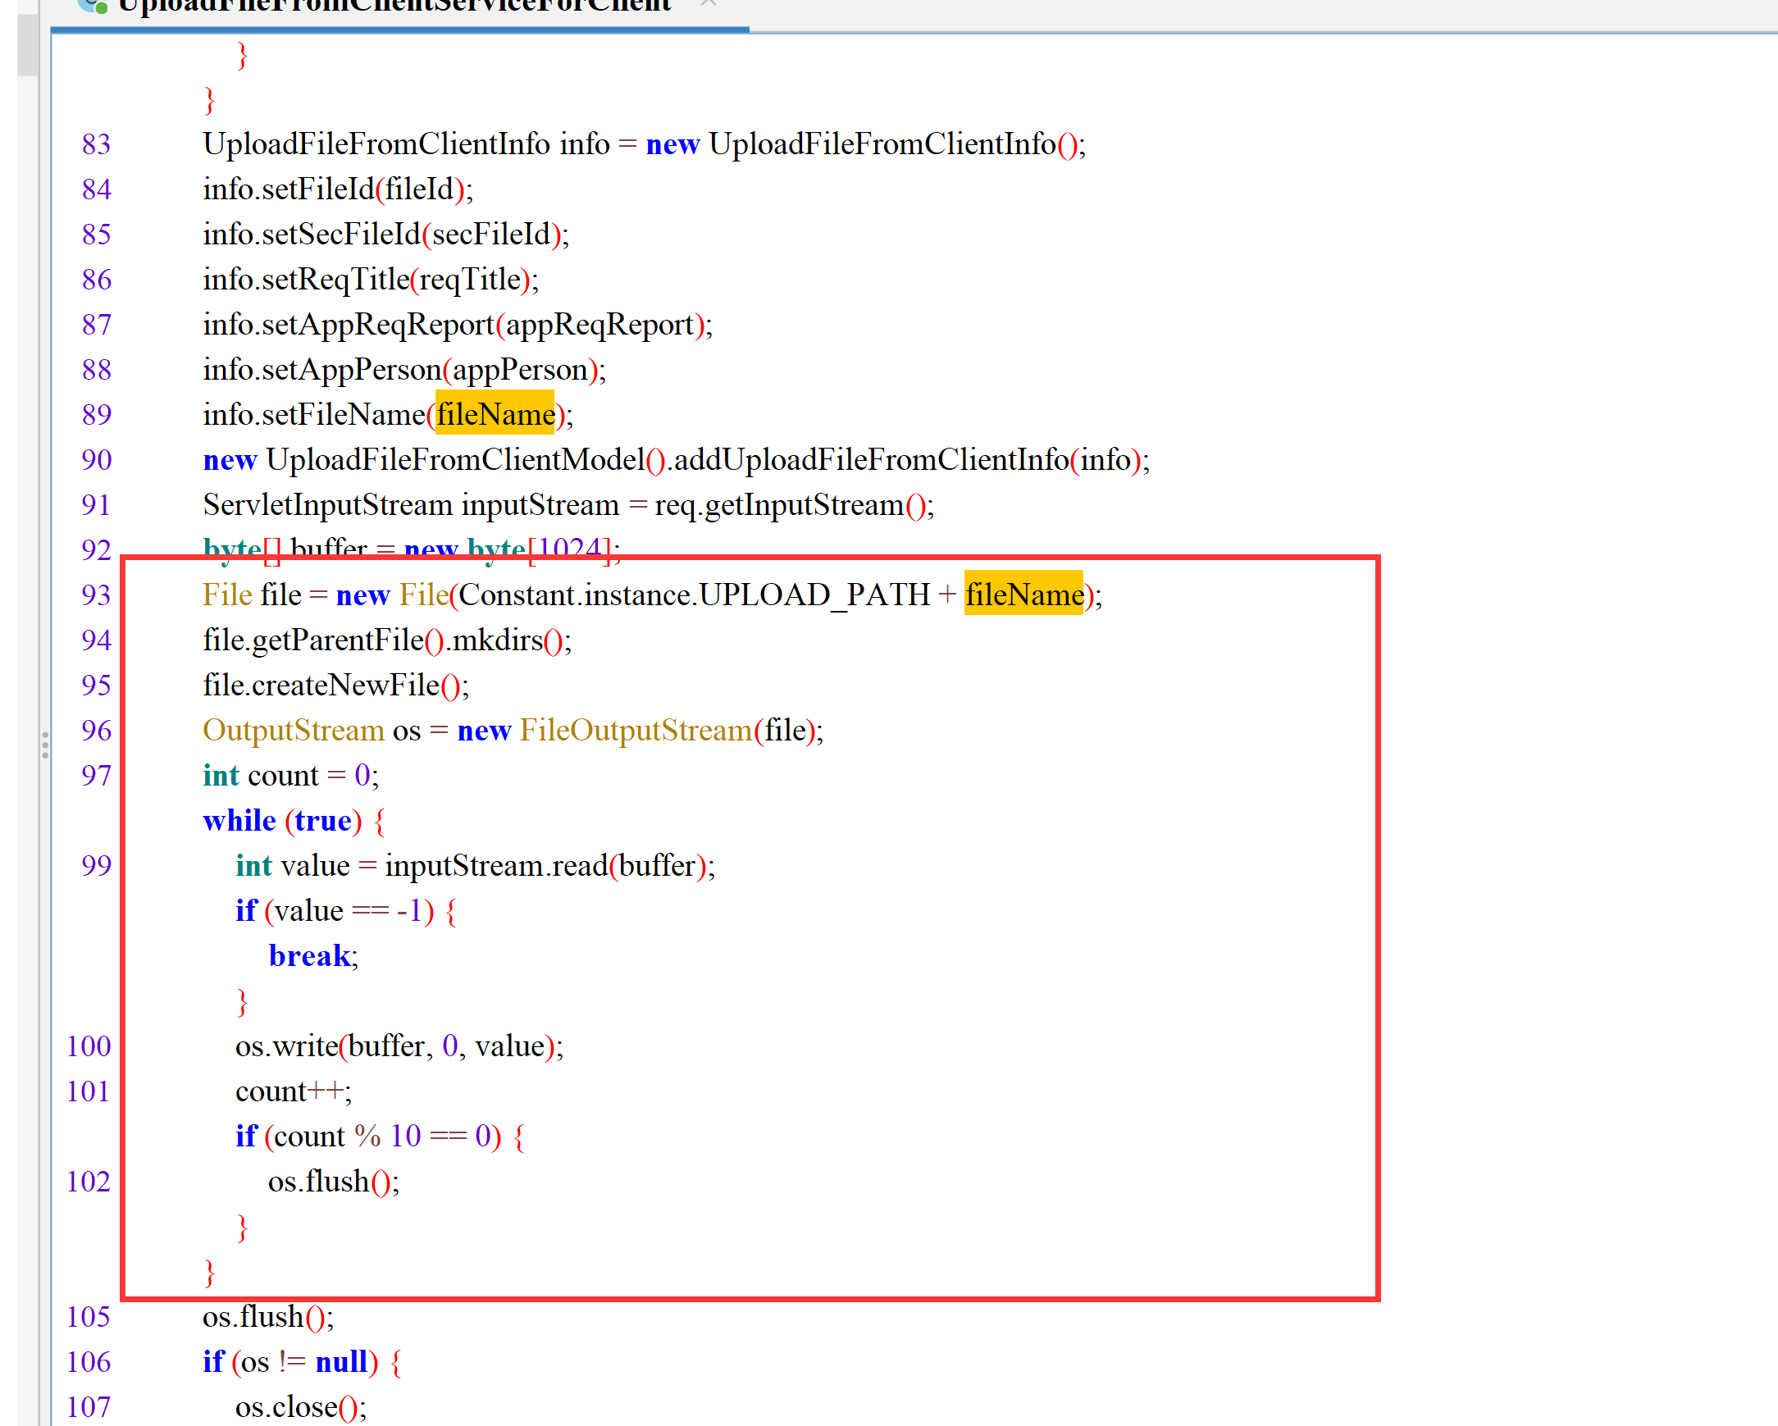Click line number 107 in the gutter
The width and height of the screenshot is (1778, 1426).
pyautogui.click(x=89, y=1407)
